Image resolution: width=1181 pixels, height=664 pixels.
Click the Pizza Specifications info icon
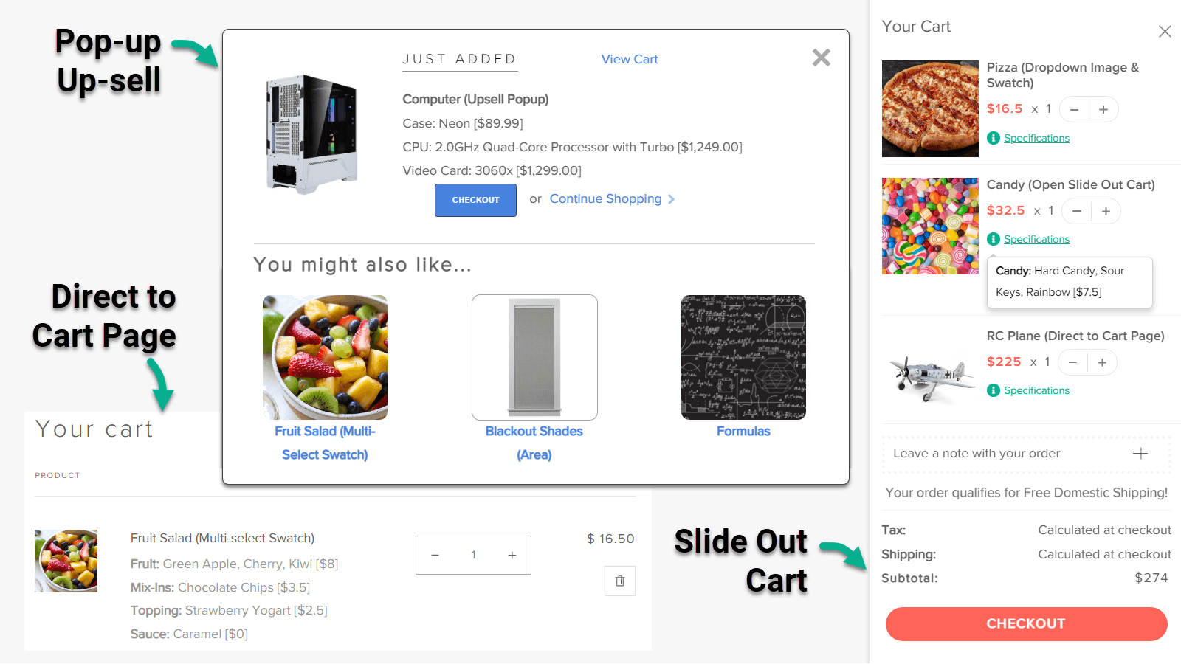(x=994, y=138)
